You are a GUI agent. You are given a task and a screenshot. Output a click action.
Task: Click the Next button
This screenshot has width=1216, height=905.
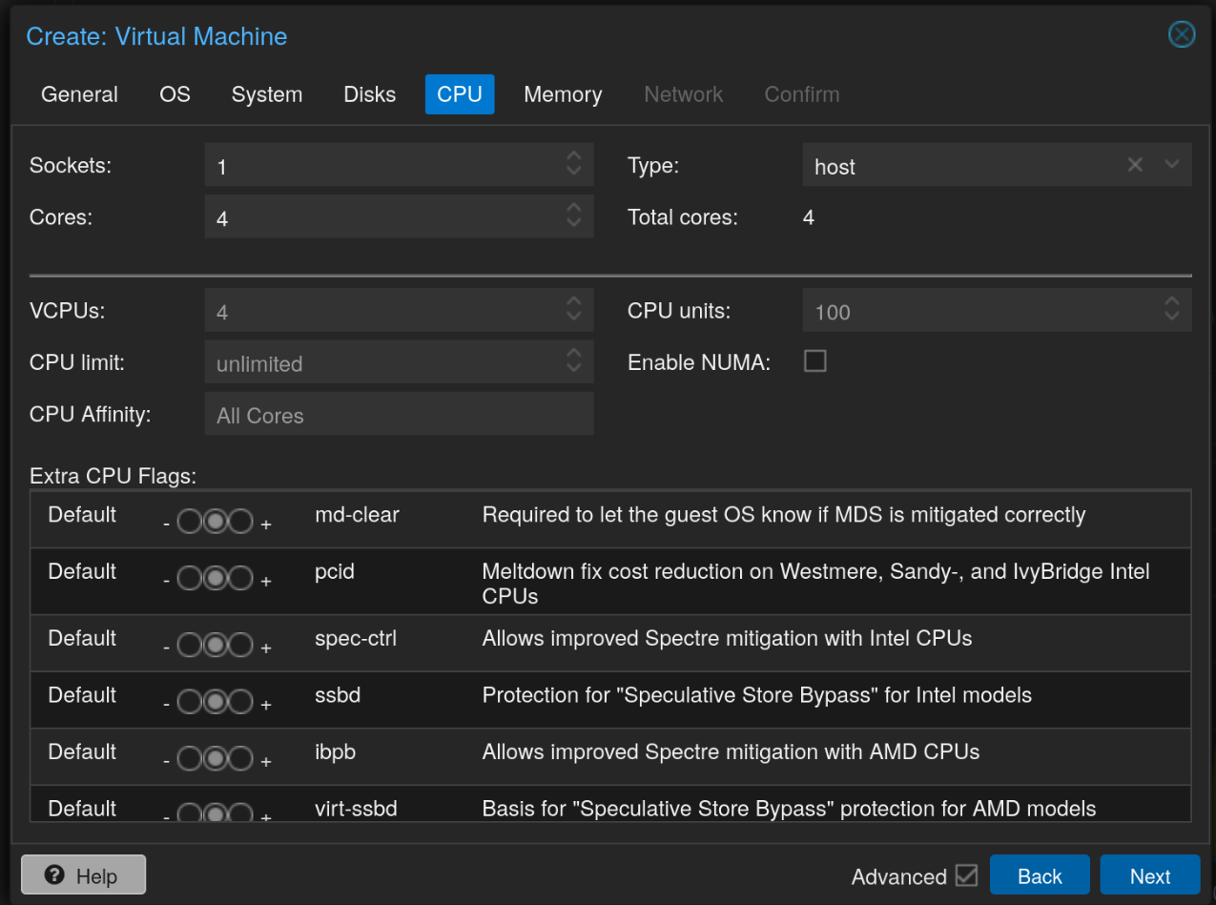tap(1149, 874)
